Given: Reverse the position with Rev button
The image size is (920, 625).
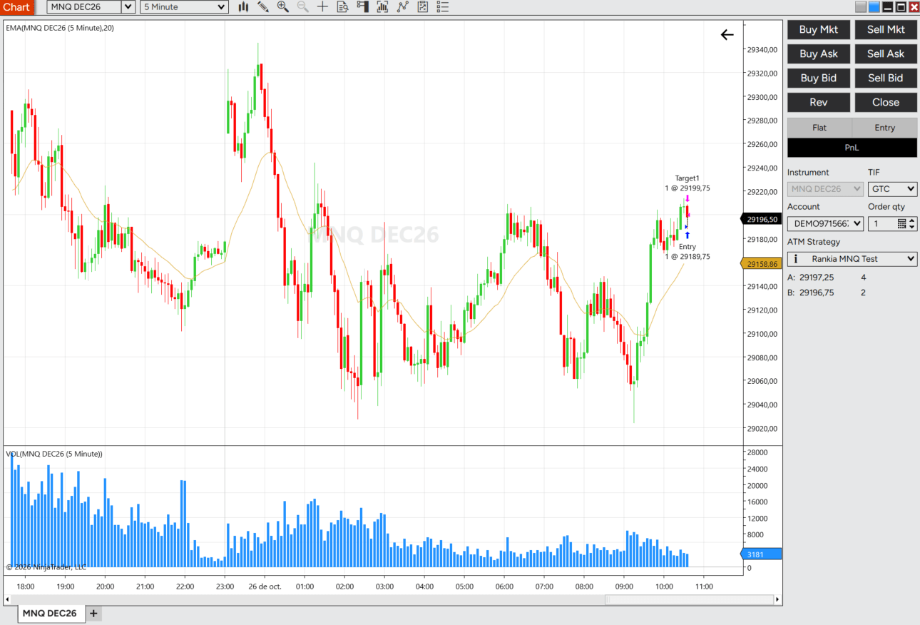Looking at the screenshot, I should pyautogui.click(x=819, y=102).
